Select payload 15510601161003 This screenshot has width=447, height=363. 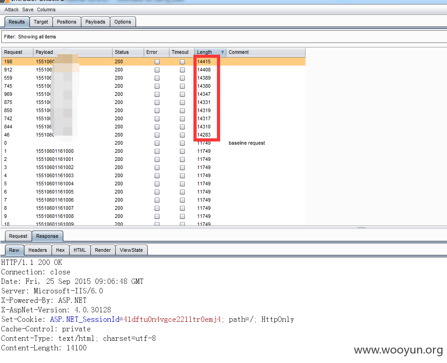[54, 176]
